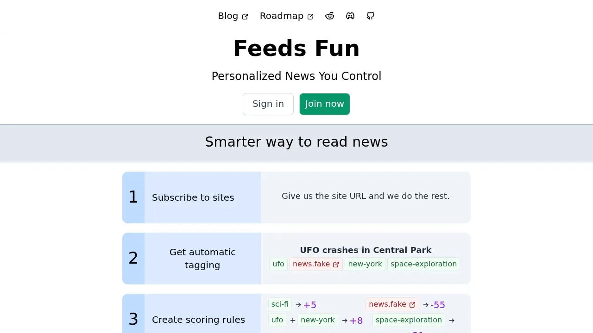Open the Blog link
The width and height of the screenshot is (593, 333).
pyautogui.click(x=233, y=16)
